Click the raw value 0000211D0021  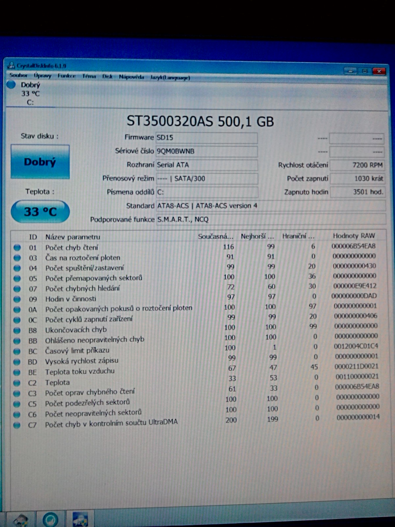(x=356, y=366)
